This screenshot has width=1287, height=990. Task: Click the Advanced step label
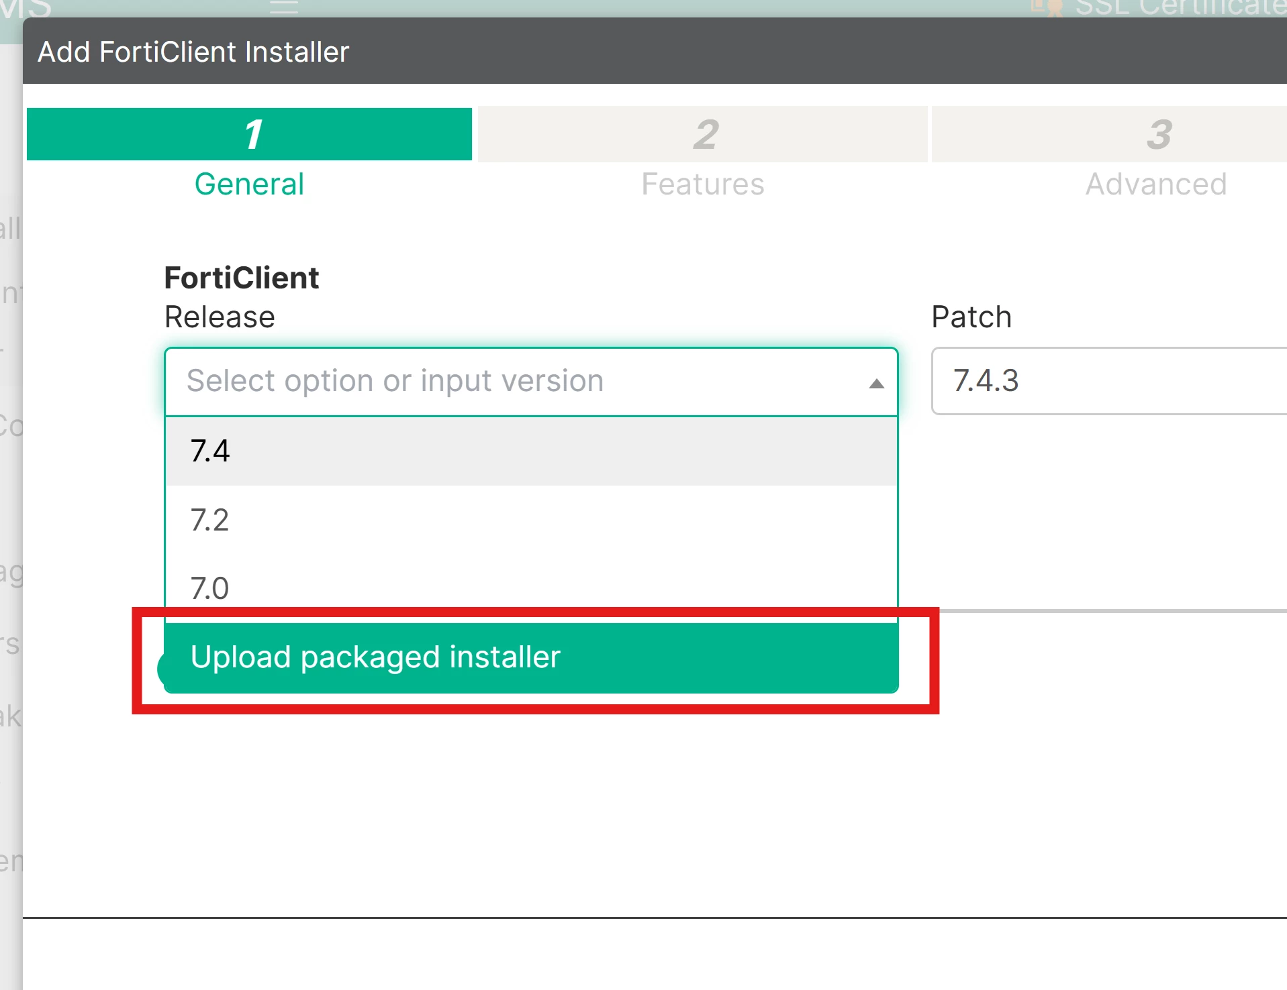[1156, 184]
